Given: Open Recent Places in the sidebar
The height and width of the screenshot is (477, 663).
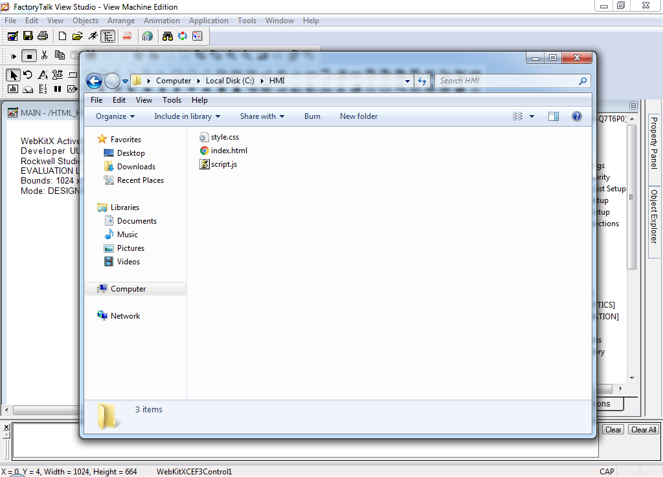Looking at the screenshot, I should pos(133,180).
